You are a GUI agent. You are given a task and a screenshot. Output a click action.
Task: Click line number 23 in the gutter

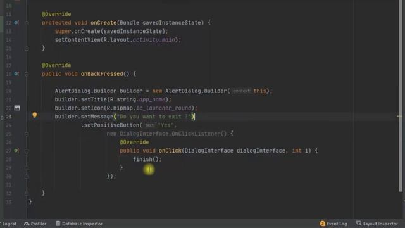click(x=8, y=117)
